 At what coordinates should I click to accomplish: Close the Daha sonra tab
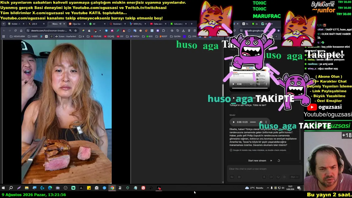coord(166,24)
